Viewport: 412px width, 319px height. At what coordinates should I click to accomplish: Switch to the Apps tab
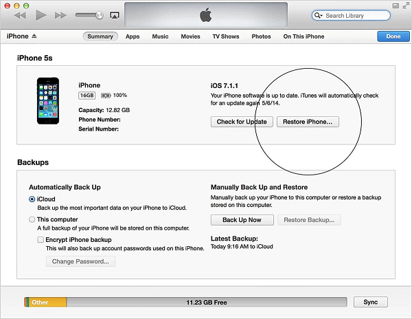[133, 36]
